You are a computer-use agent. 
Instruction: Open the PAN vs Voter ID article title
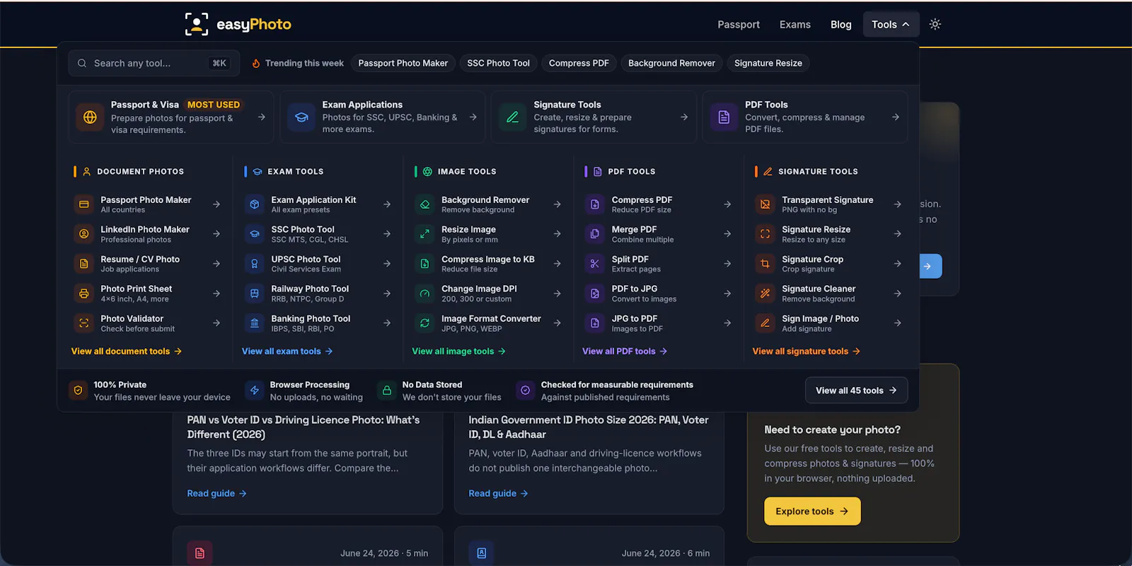(304, 427)
